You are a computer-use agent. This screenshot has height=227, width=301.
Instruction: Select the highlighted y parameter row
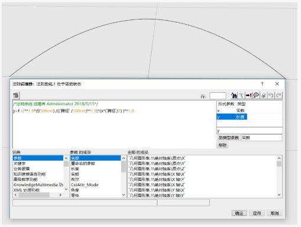tap(232, 117)
